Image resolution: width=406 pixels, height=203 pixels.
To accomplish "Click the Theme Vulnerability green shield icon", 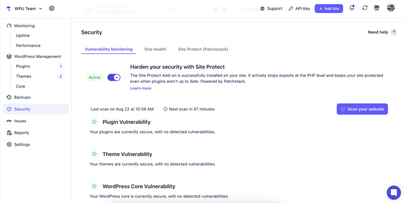I will tap(94, 154).
